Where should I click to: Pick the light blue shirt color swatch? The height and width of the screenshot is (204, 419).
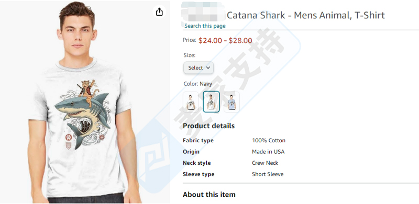pyautogui.click(x=231, y=102)
